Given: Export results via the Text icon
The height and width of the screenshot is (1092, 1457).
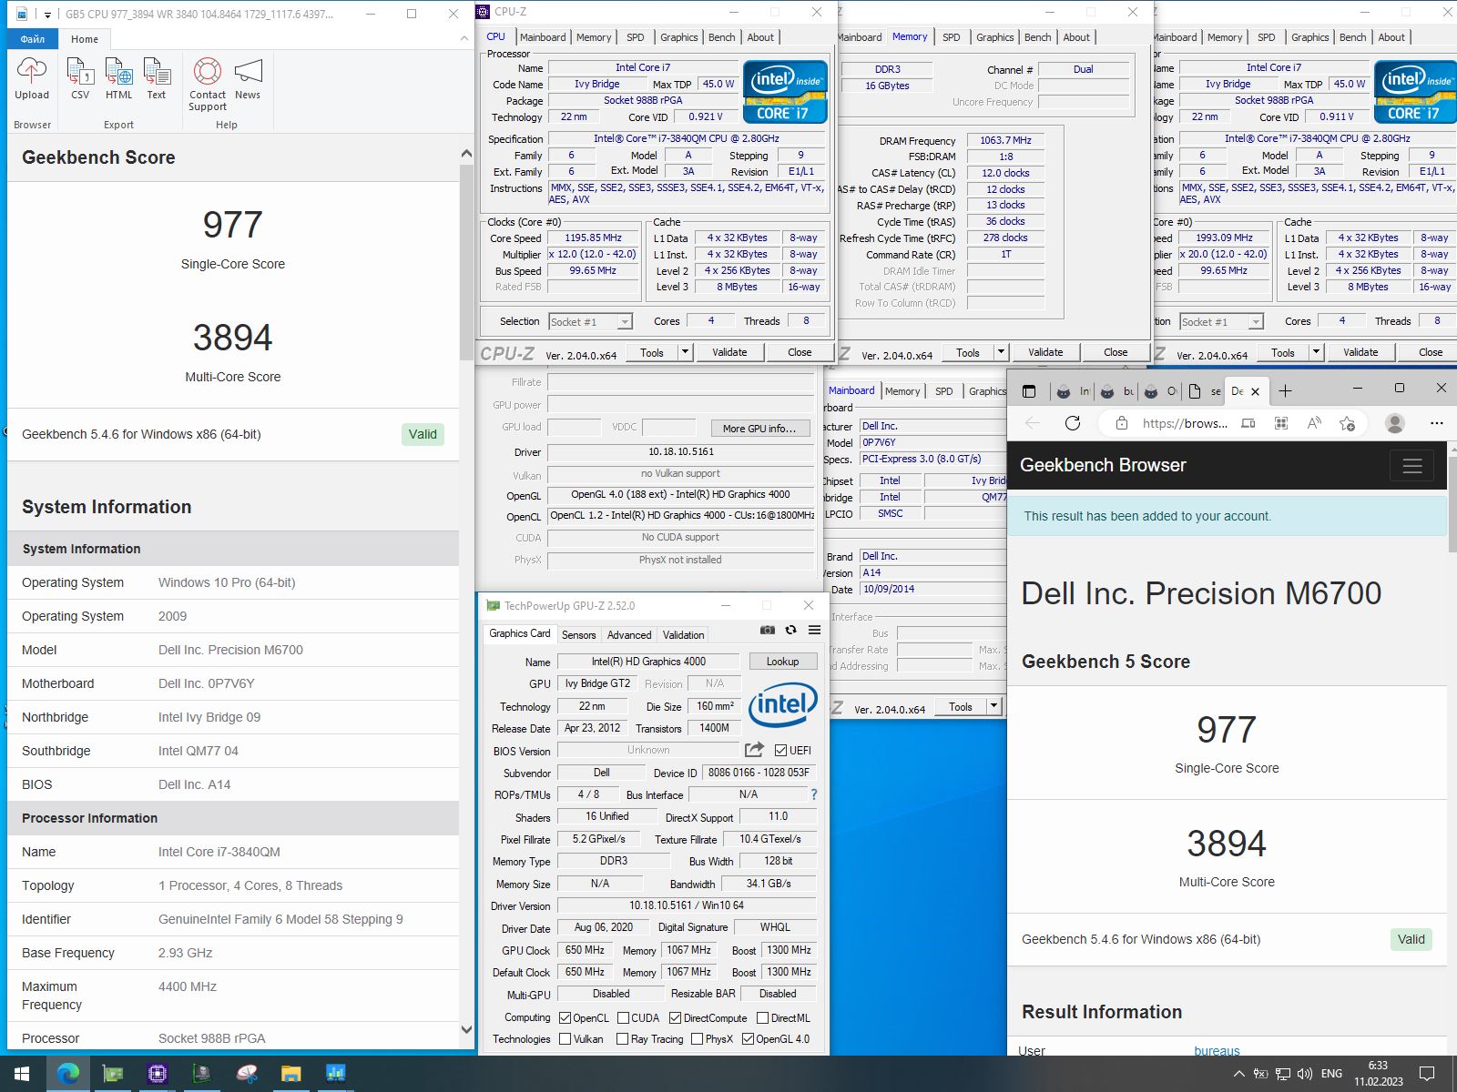Looking at the screenshot, I should point(157,71).
